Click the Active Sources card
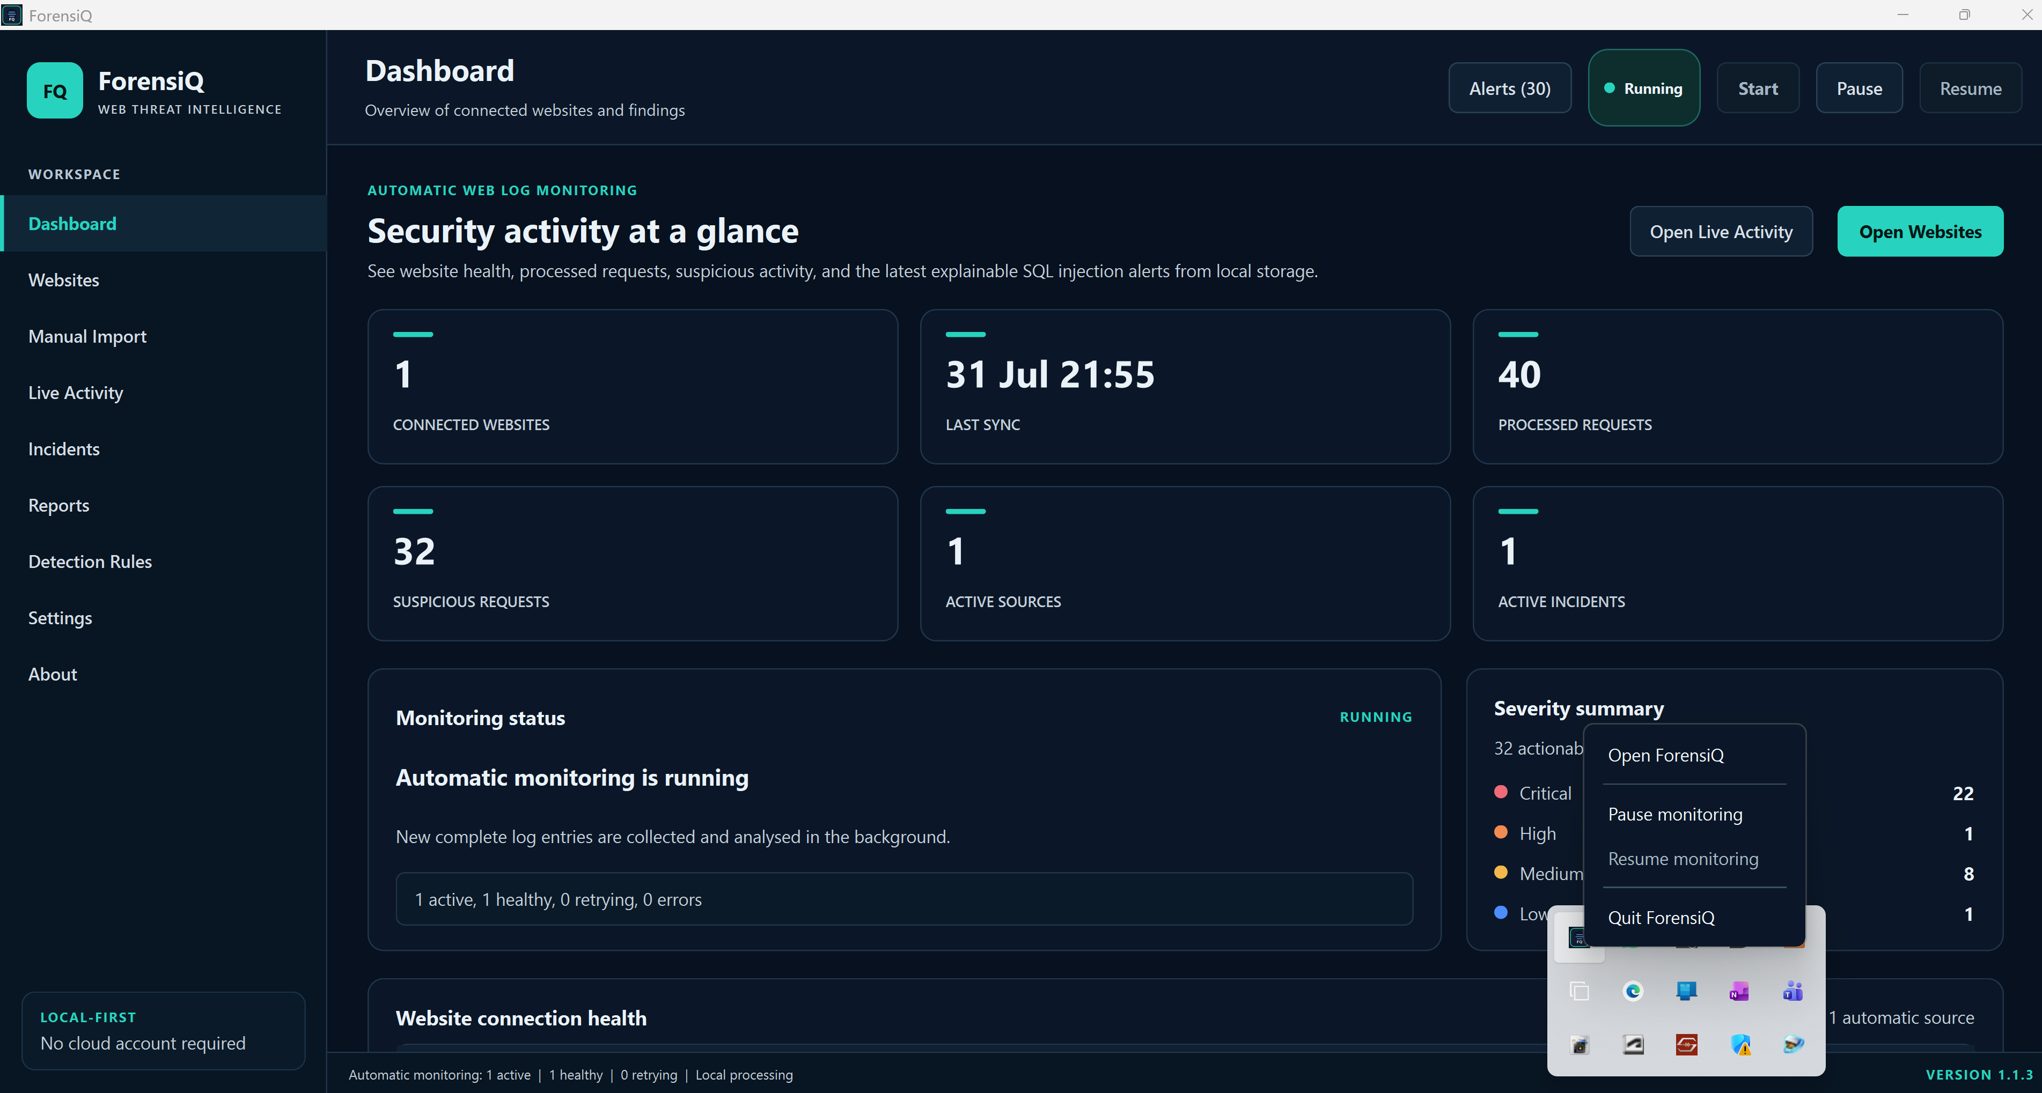The height and width of the screenshot is (1093, 2042). (x=1185, y=564)
